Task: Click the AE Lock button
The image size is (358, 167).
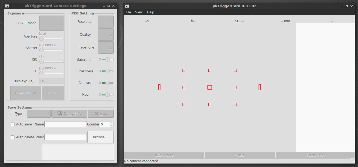Action: pyautogui.click(x=53, y=93)
